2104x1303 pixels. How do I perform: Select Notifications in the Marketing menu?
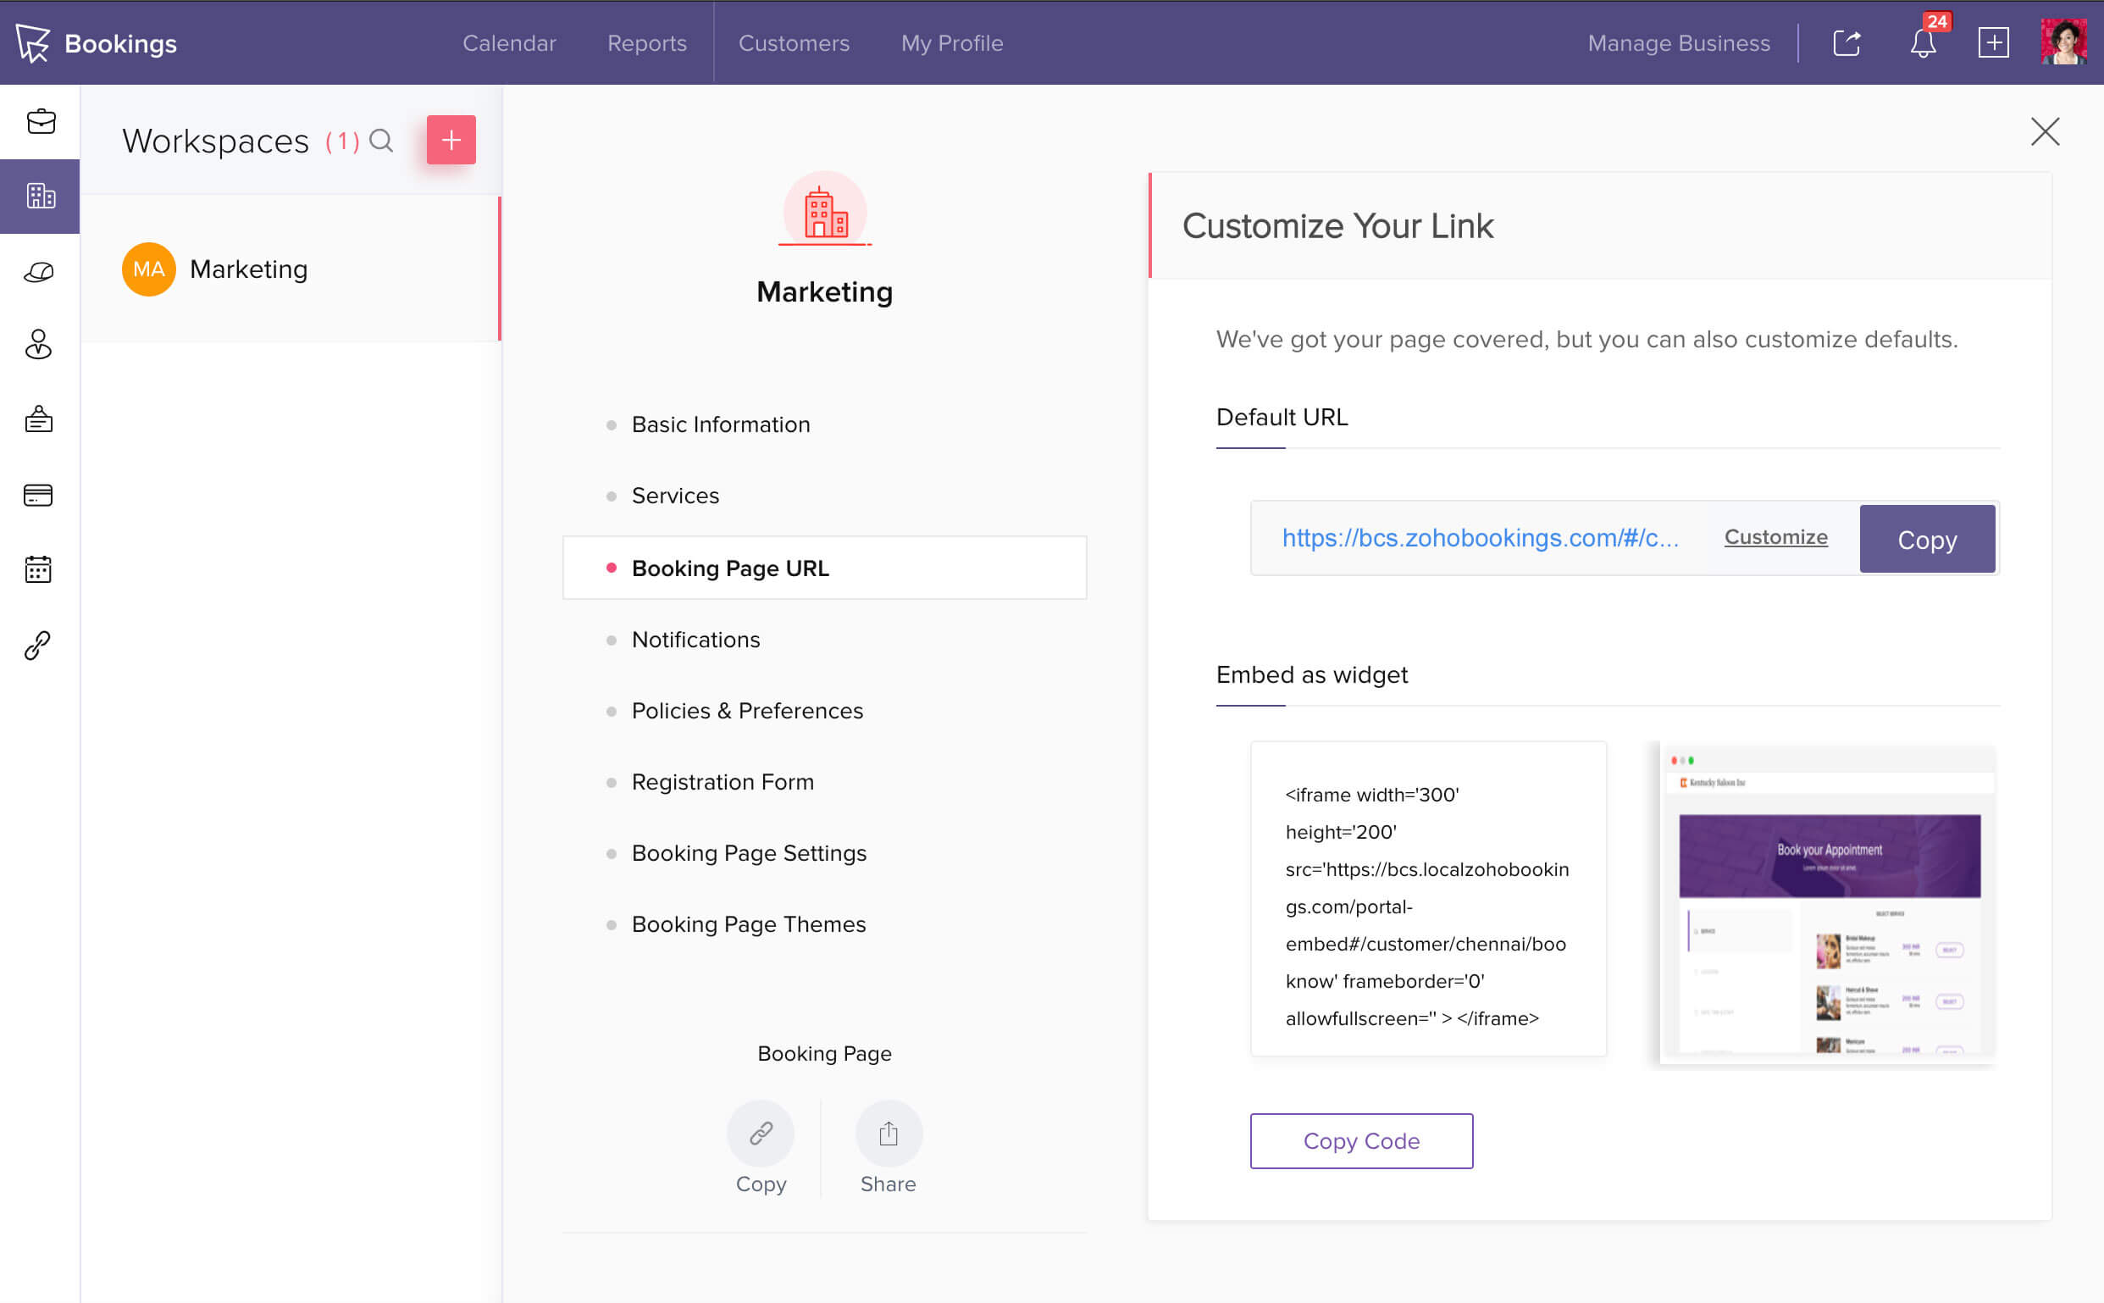[x=695, y=640]
